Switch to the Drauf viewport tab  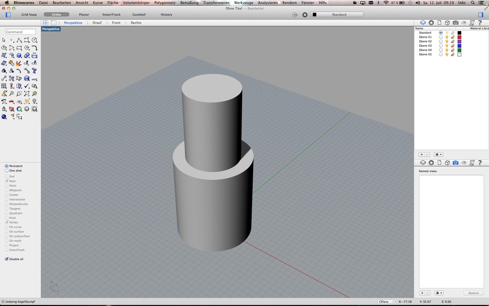(x=97, y=22)
